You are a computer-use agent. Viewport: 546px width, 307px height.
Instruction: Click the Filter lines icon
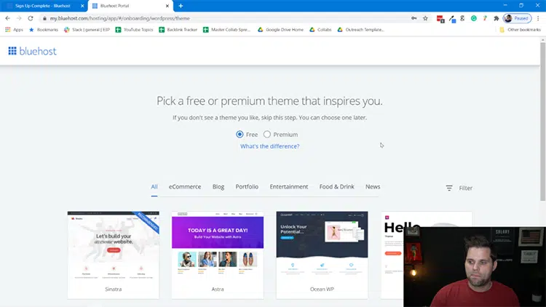pos(449,188)
